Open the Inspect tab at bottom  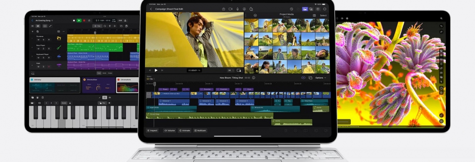152,130
